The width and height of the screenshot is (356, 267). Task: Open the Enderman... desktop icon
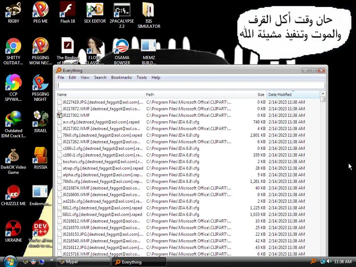coord(40,195)
